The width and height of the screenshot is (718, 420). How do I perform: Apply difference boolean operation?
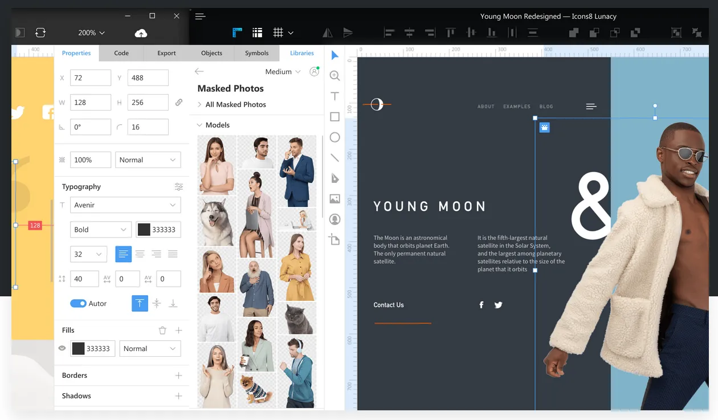click(635, 33)
